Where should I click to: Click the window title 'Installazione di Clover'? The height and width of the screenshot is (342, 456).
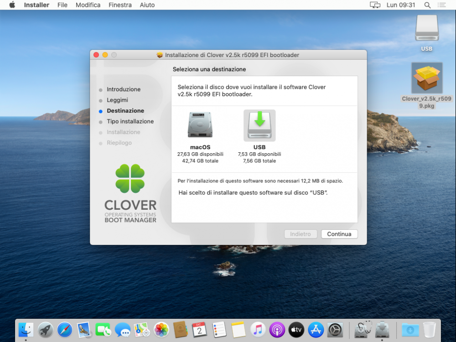[232, 55]
